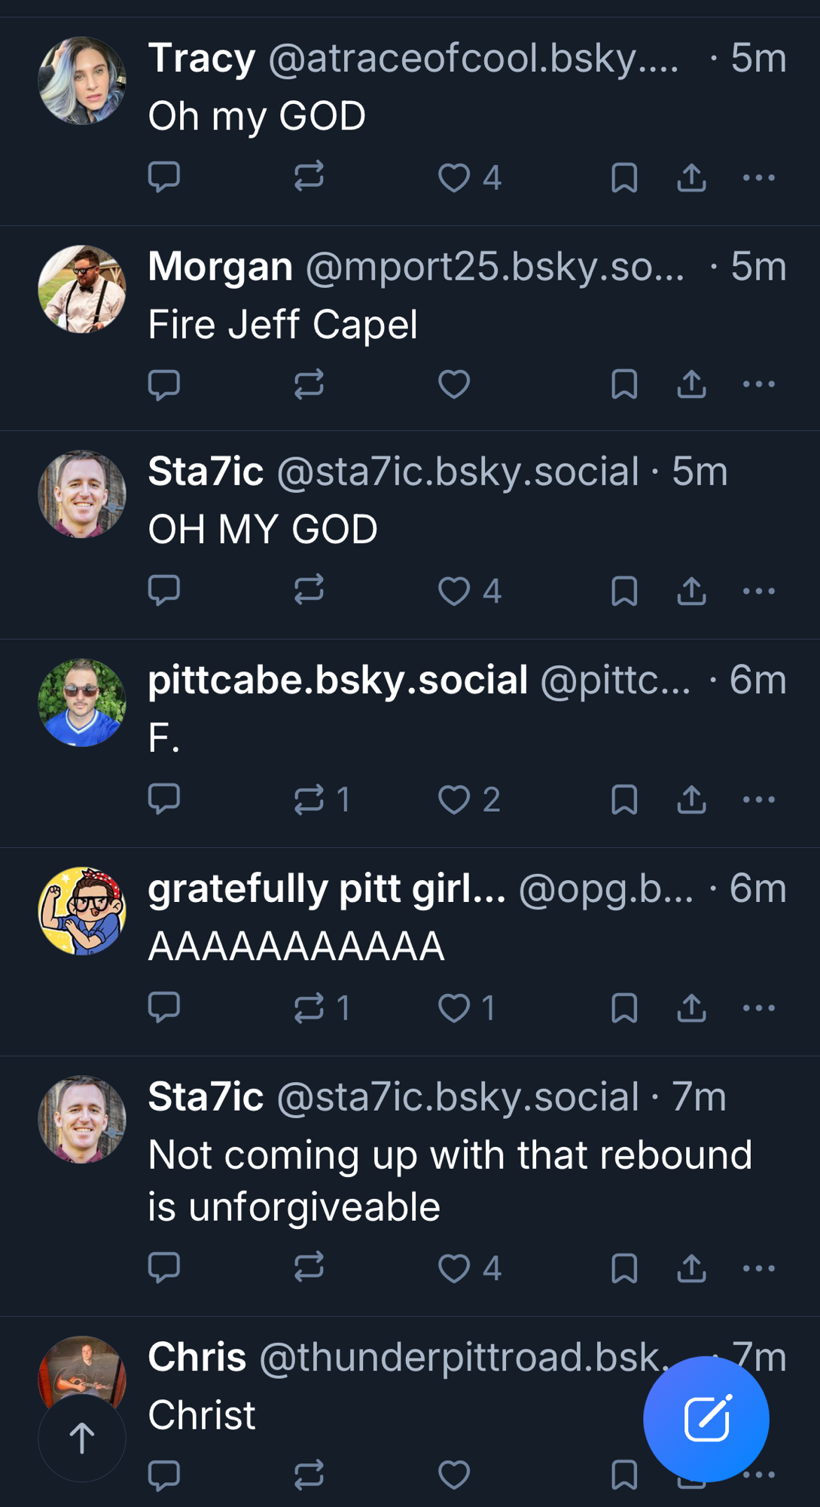820x1507 pixels.
Task: Like pittcabe's "F." post
Action: point(454,799)
